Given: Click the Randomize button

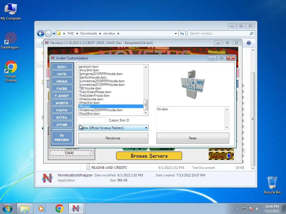Looking at the screenshot, I should pyautogui.click(x=113, y=138).
